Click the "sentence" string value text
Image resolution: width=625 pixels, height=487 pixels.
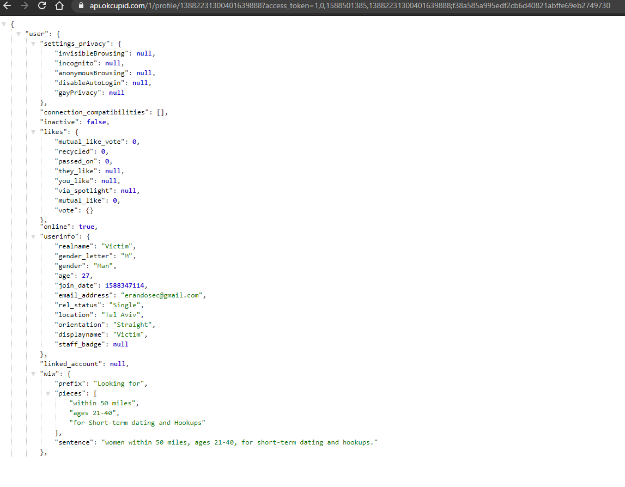point(239,442)
